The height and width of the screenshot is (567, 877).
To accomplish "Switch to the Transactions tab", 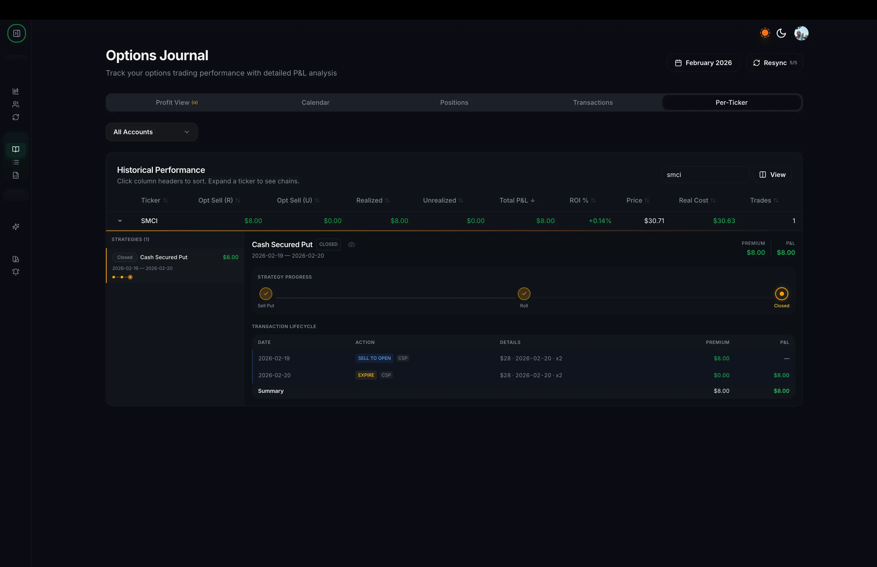I will click(x=593, y=103).
